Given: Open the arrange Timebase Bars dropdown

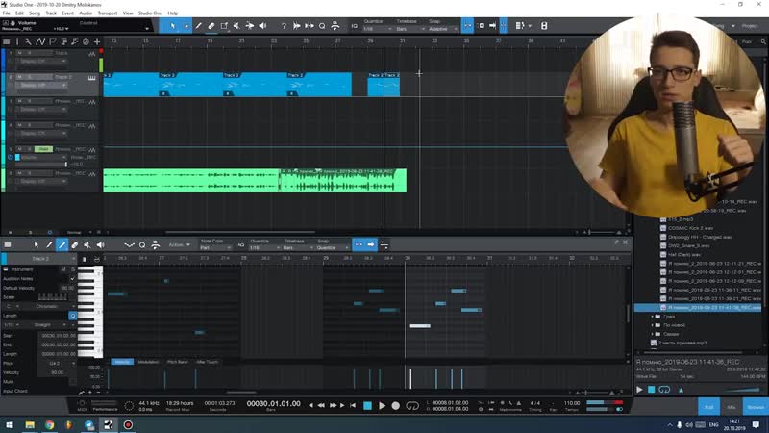Looking at the screenshot, I should point(410,29).
